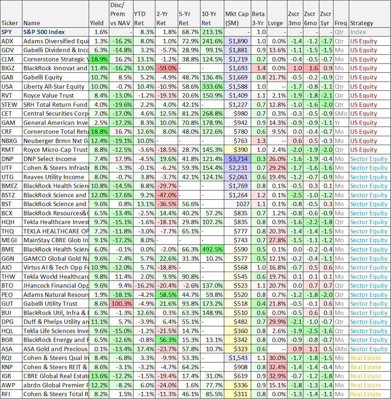Select DNP market cap $3,714

tap(237, 159)
